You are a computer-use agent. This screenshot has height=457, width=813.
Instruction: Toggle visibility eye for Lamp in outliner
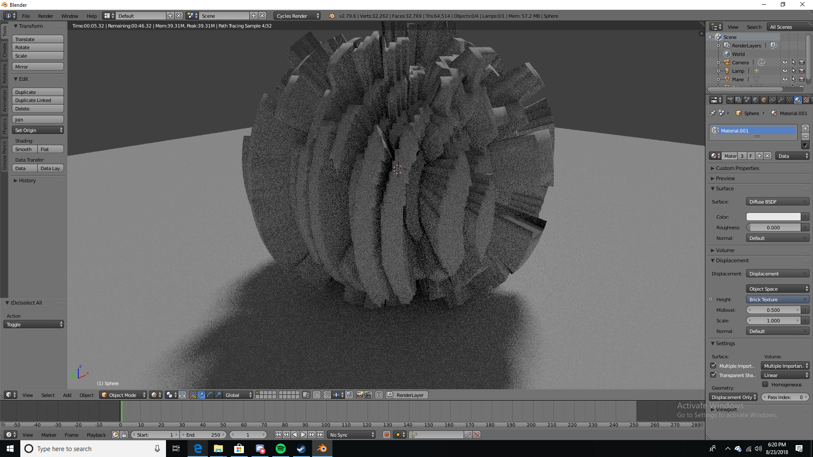[x=785, y=71]
